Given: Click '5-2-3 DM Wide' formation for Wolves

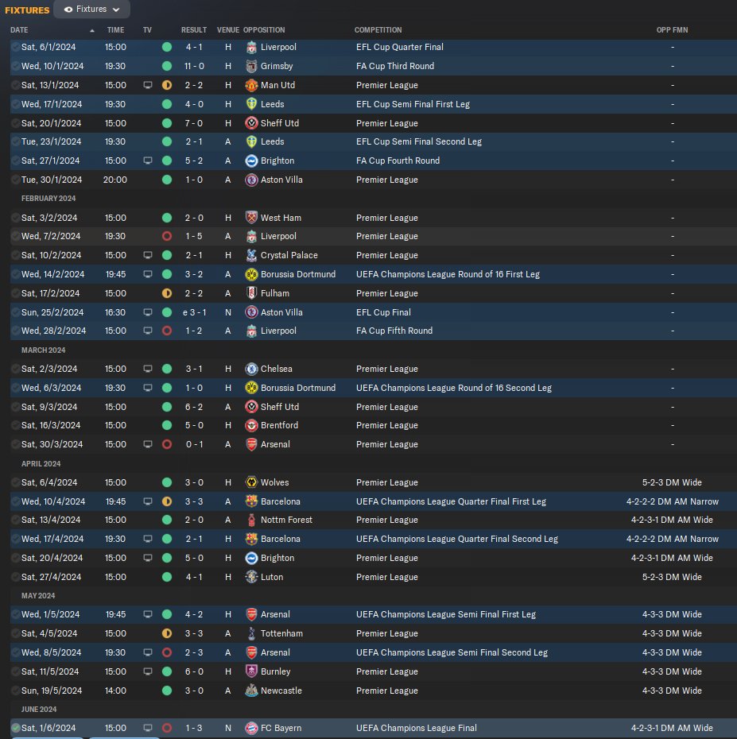Looking at the screenshot, I should click(x=672, y=482).
